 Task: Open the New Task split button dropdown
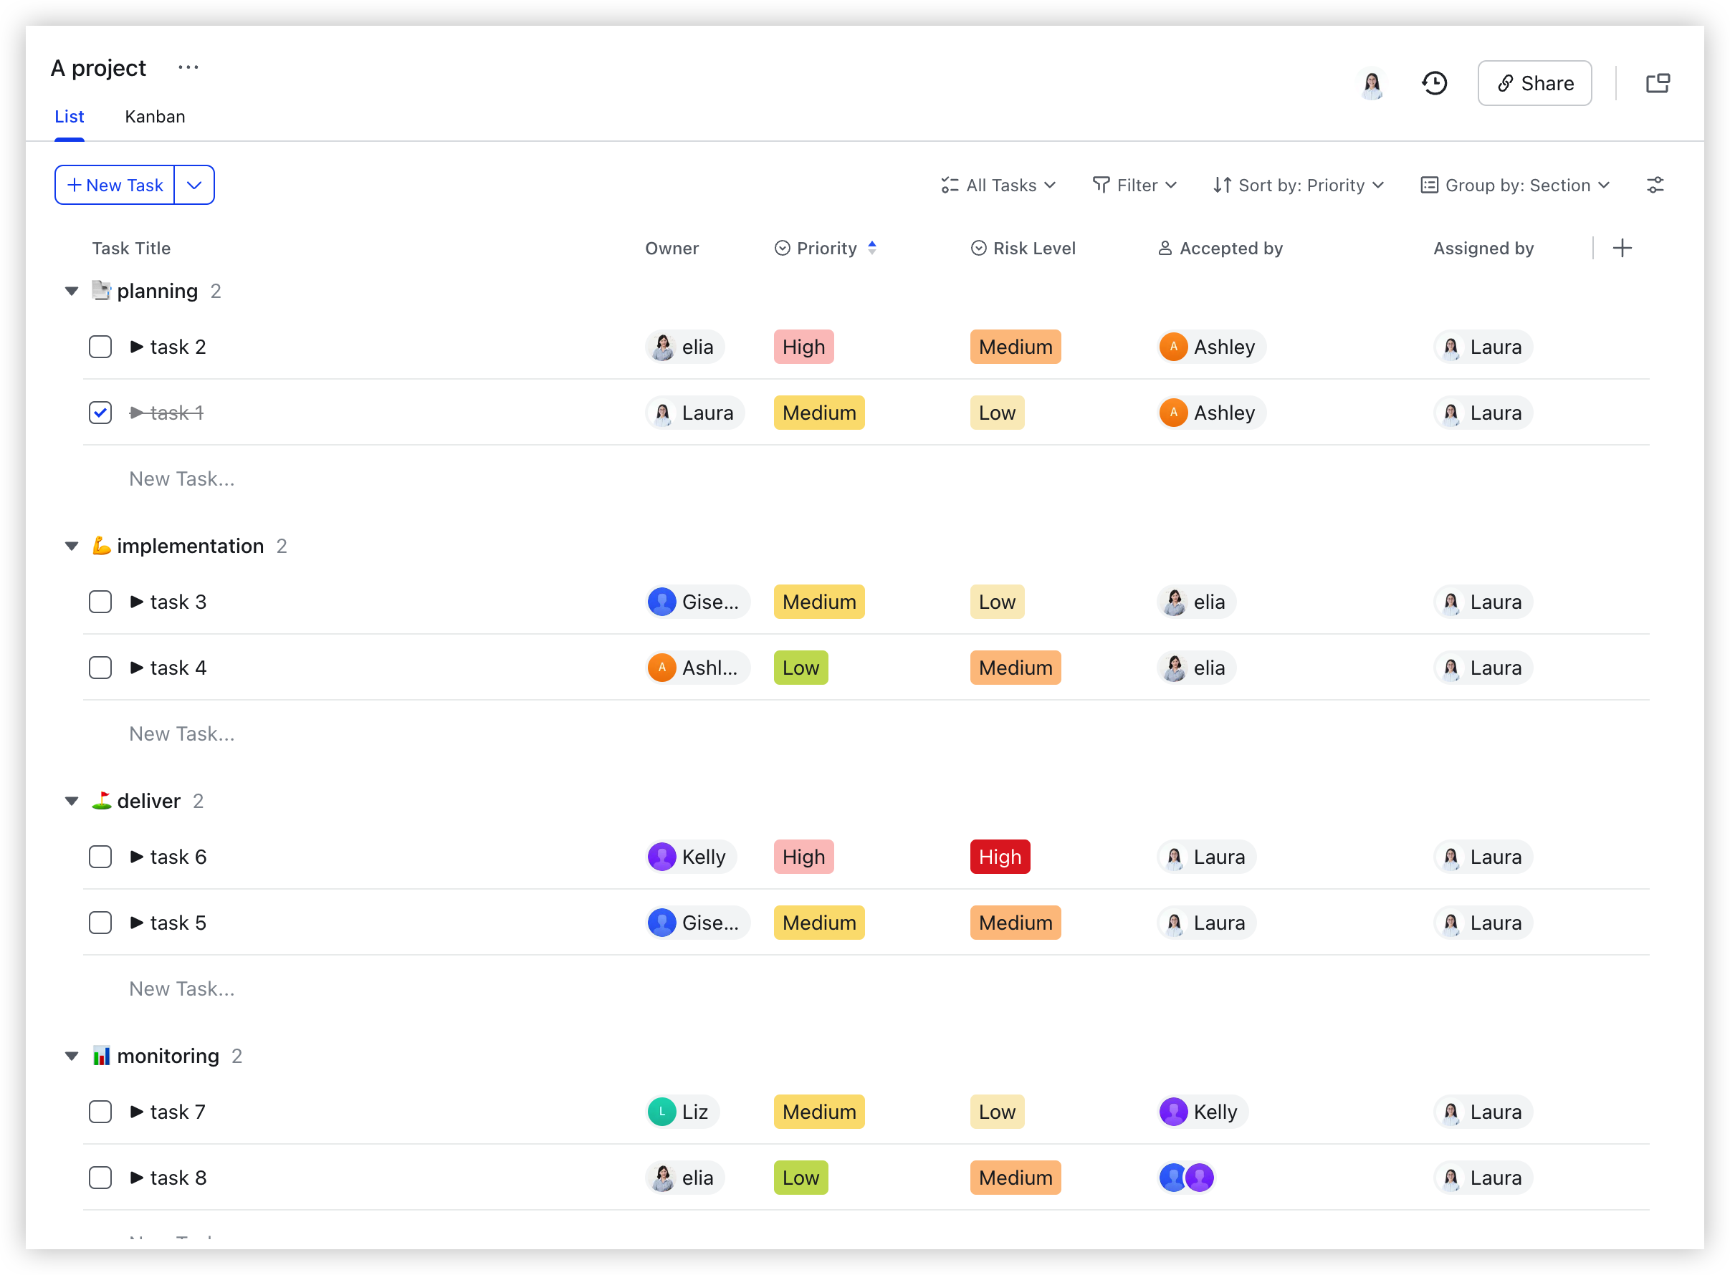[193, 185]
